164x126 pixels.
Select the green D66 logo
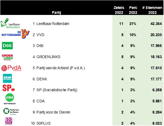click(x=7, y=46)
